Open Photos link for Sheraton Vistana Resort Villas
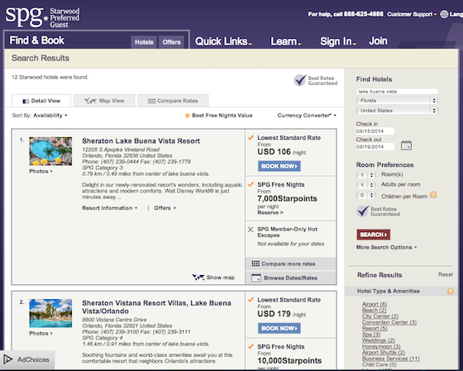The width and height of the screenshot is (463, 371). [41, 333]
